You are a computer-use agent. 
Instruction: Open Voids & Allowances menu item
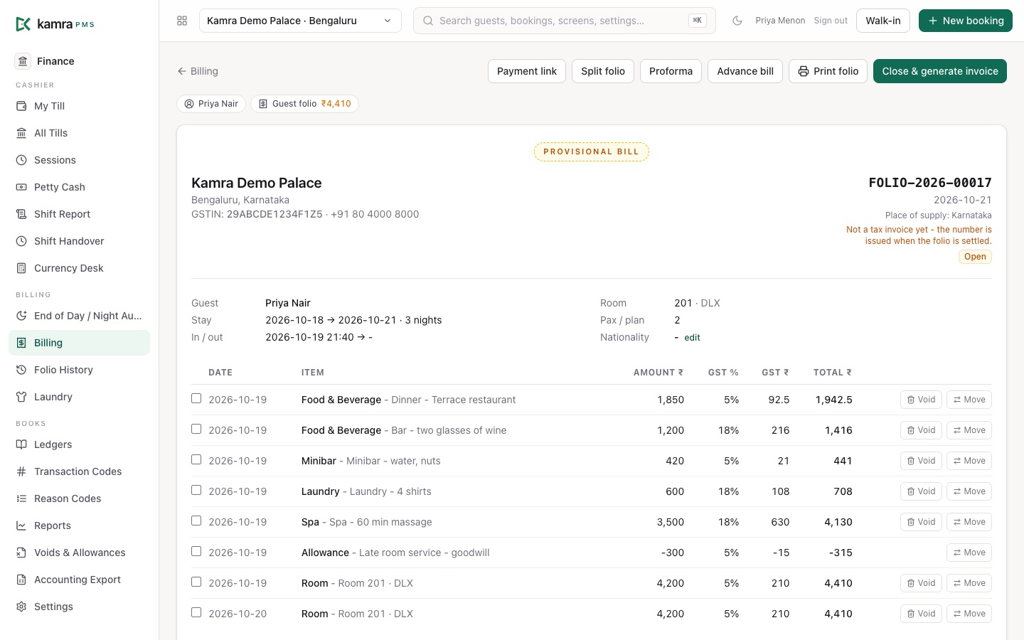point(79,553)
